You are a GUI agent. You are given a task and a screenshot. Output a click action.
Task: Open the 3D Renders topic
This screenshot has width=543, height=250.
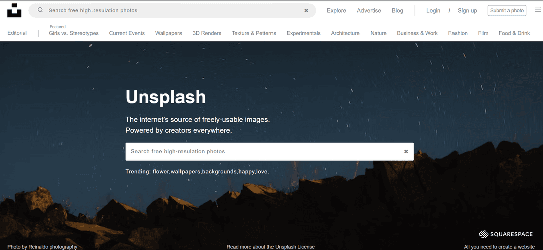coord(207,33)
